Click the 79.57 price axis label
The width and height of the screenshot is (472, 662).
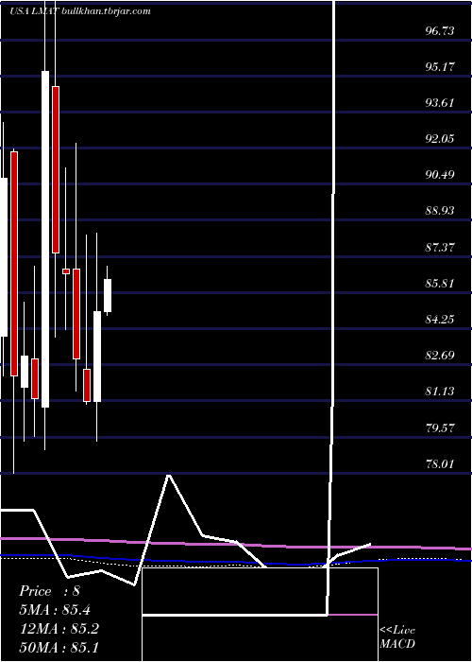[440, 428]
